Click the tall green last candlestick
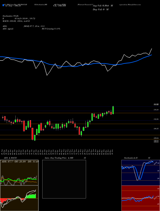Viewport: 160px width, 211px height. [113, 110]
